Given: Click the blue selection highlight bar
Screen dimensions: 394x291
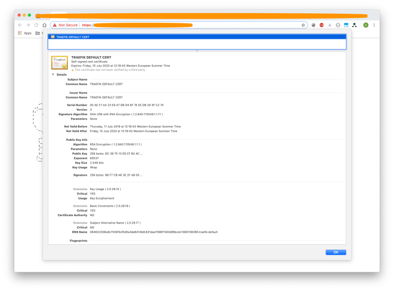Looking at the screenshot, I should [x=197, y=36].
